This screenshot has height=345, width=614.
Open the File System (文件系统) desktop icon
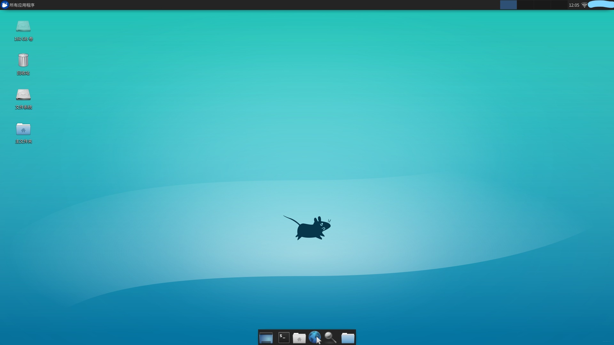pos(23,95)
